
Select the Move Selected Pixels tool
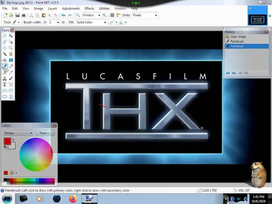[x=11, y=36]
